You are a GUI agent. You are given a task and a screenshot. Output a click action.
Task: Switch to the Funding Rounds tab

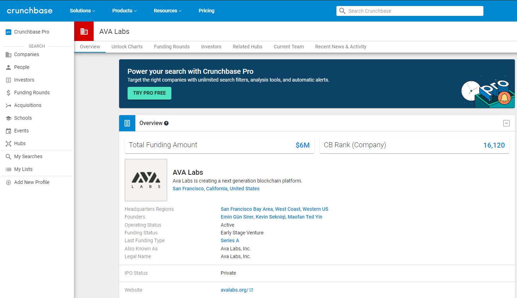click(172, 47)
